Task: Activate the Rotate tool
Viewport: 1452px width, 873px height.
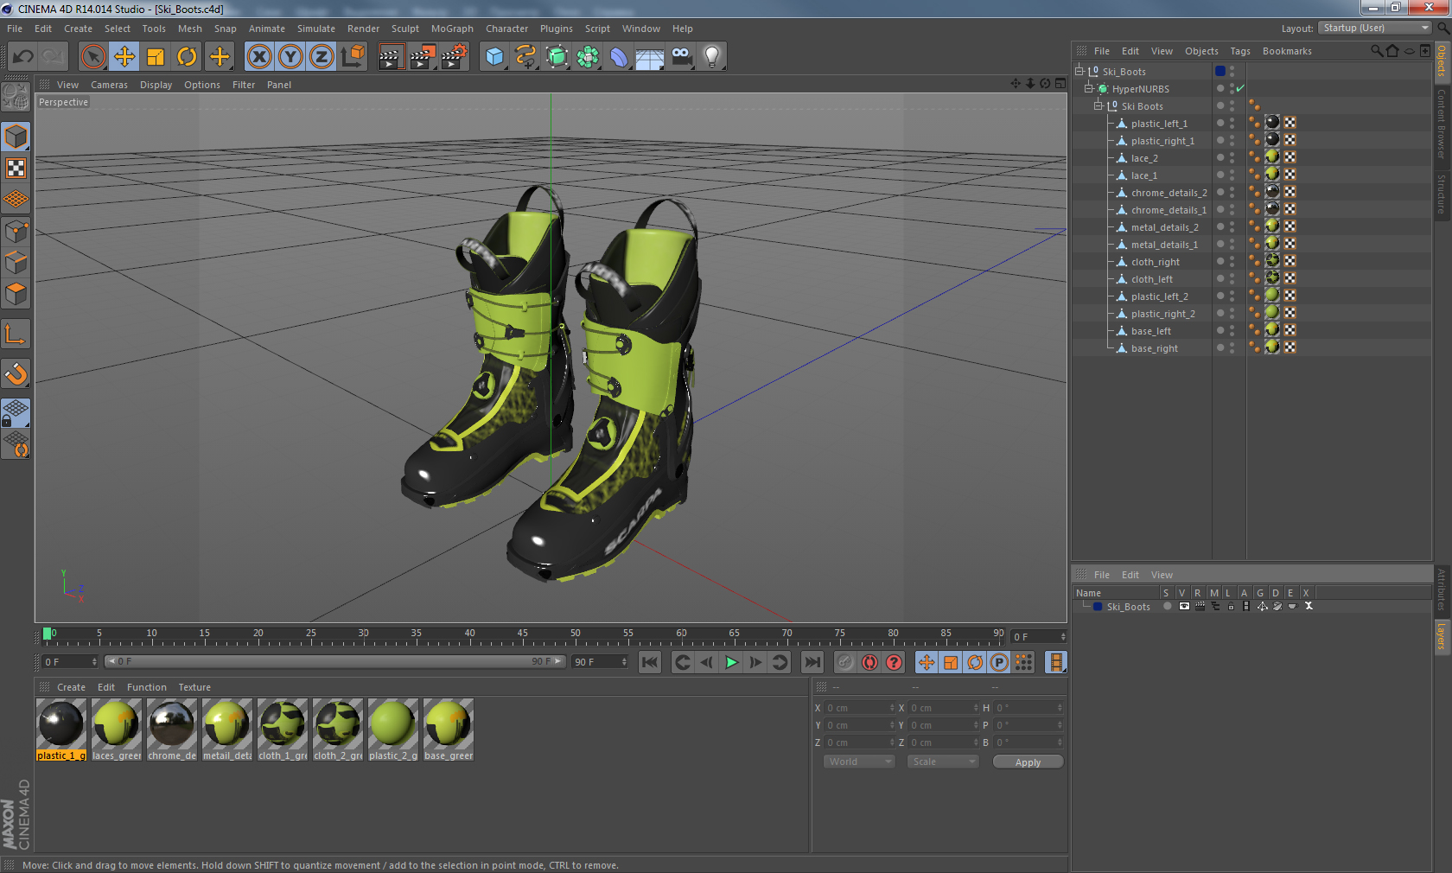Action: pyautogui.click(x=187, y=57)
